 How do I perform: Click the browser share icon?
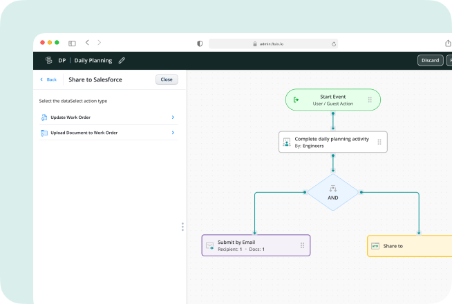tap(448, 43)
